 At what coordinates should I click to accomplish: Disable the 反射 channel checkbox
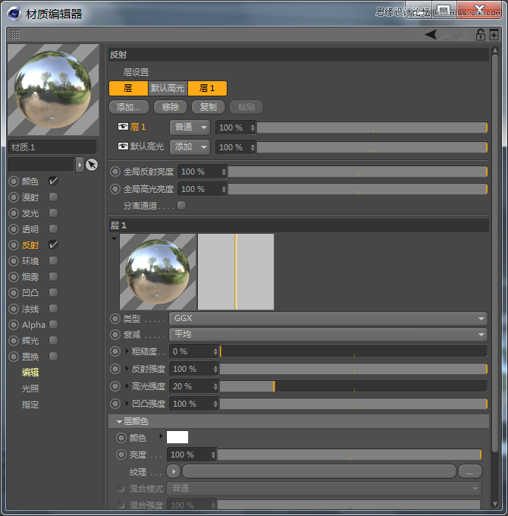53,245
